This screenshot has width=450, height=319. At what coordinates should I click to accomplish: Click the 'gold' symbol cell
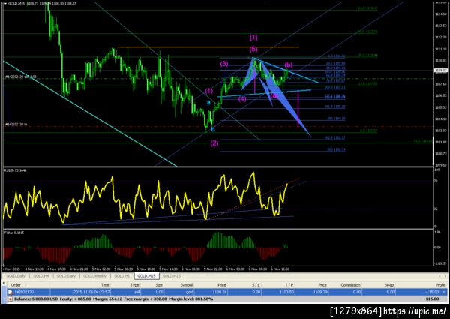click(x=189, y=292)
